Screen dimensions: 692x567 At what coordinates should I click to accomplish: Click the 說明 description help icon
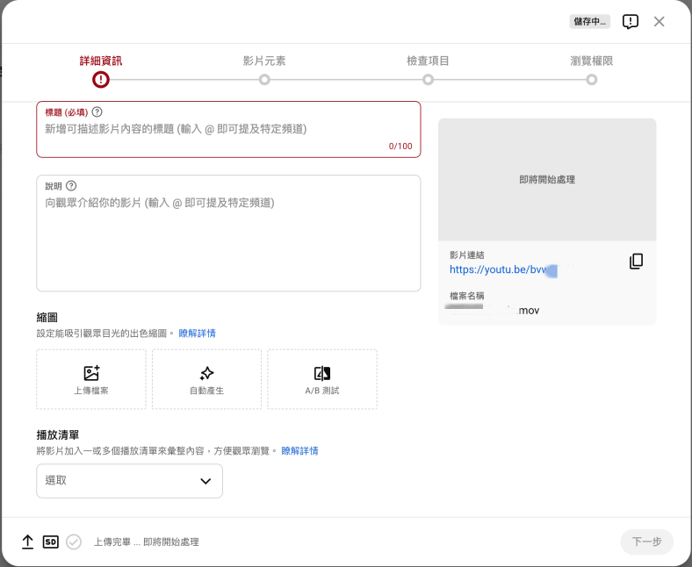point(71,186)
